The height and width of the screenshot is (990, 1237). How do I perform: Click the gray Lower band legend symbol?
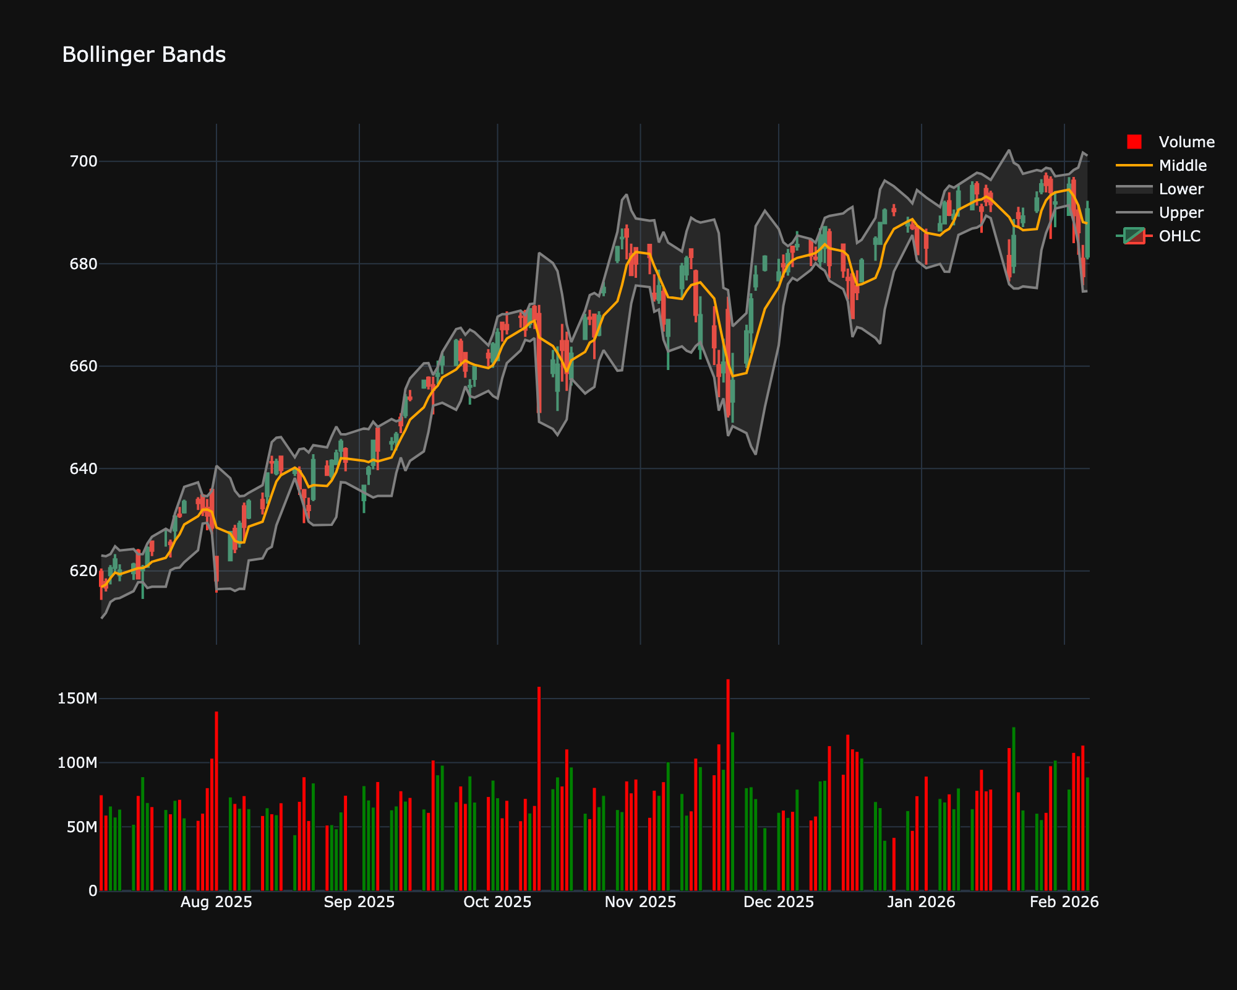pos(1135,189)
